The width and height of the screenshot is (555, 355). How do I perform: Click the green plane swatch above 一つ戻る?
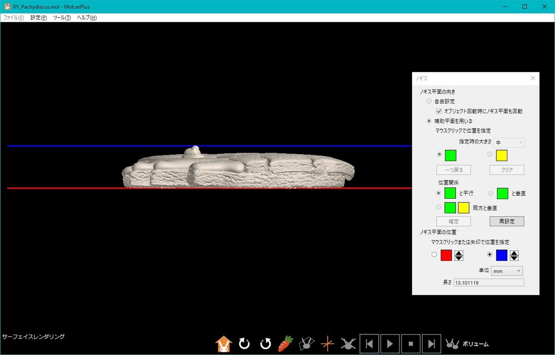[x=450, y=156]
